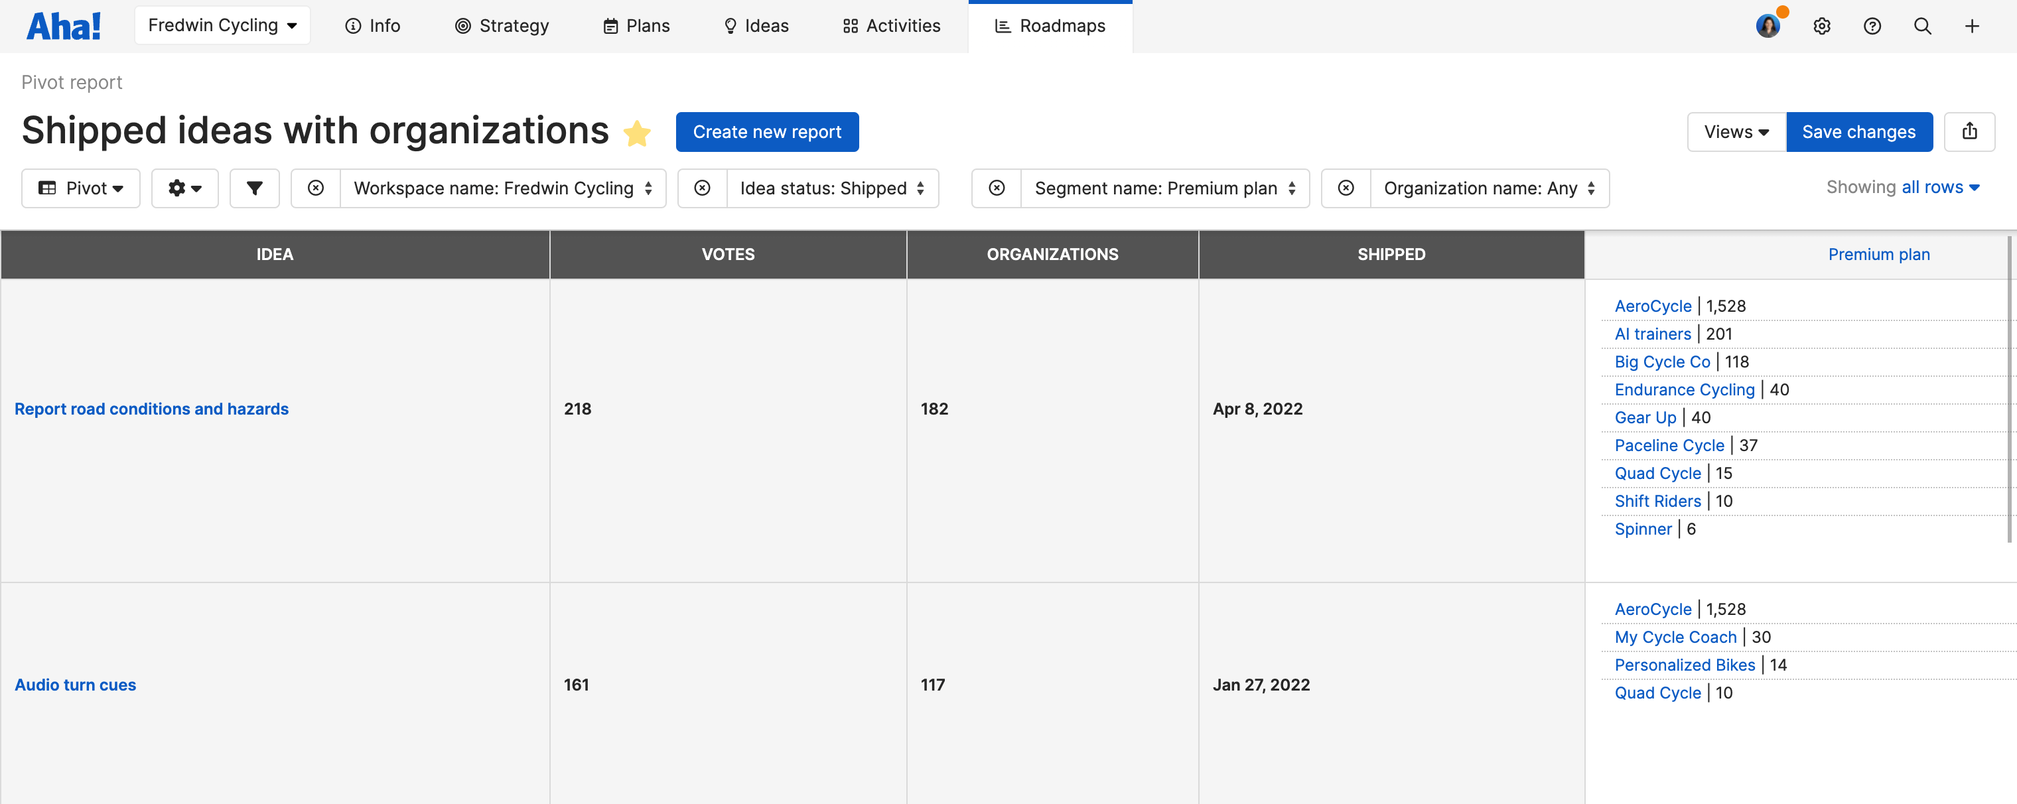Open the pivot customization gear icon
This screenshot has height=804, width=2017.
[185, 188]
